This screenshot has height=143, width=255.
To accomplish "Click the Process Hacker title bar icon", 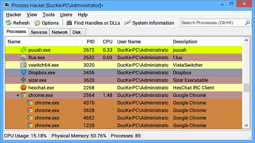I will (x=6, y=5).
